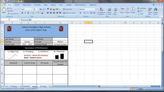This screenshot has width=164, height=92.
Task: Open the font size dropdown
Action: pos(38,9)
